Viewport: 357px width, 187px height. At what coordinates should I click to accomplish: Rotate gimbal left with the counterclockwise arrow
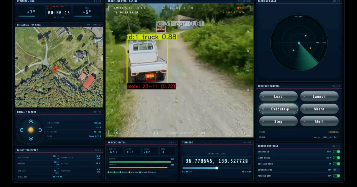(x=22, y=130)
